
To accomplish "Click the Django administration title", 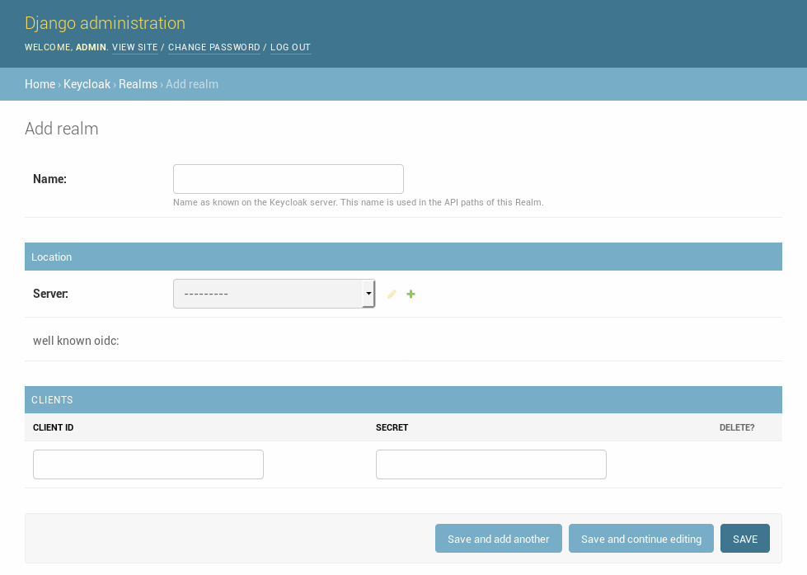I will (105, 22).
